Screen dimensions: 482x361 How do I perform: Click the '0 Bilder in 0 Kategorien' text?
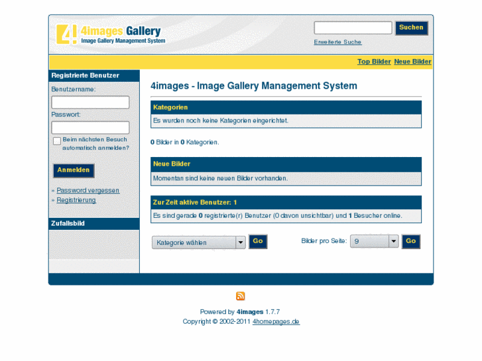pos(185,142)
